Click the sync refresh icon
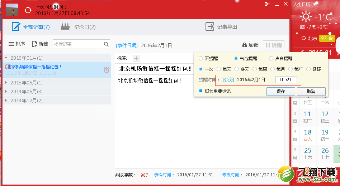 click(x=28, y=10)
